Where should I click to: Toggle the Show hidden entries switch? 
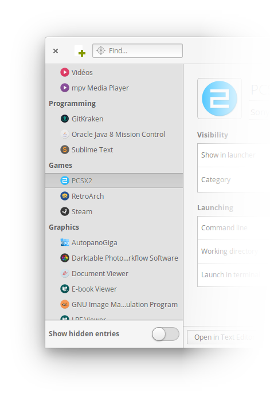(x=165, y=334)
